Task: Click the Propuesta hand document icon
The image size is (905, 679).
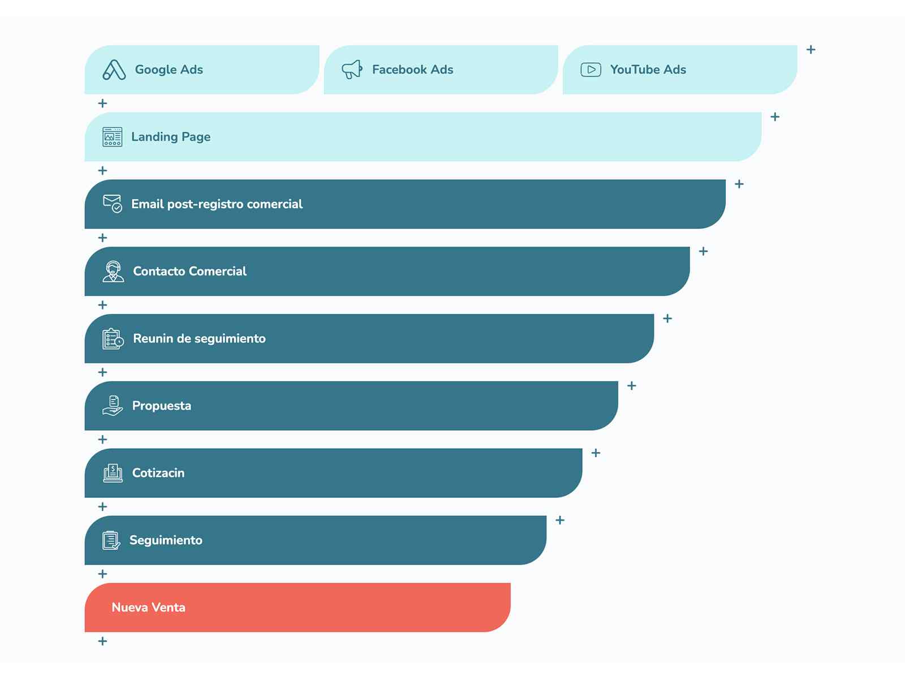Action: coord(113,406)
